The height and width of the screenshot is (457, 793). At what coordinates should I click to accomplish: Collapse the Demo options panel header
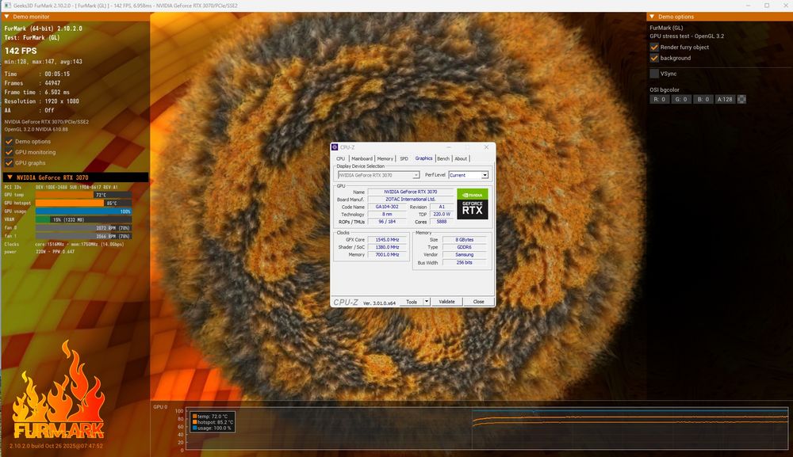[719, 17]
